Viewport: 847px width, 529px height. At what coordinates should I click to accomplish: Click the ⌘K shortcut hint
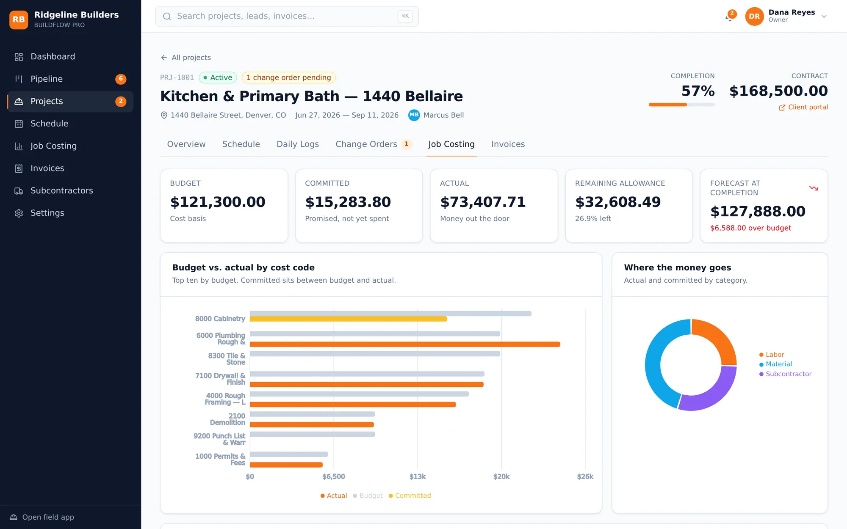[405, 16]
